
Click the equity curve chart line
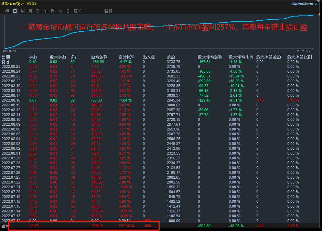point(159,26)
